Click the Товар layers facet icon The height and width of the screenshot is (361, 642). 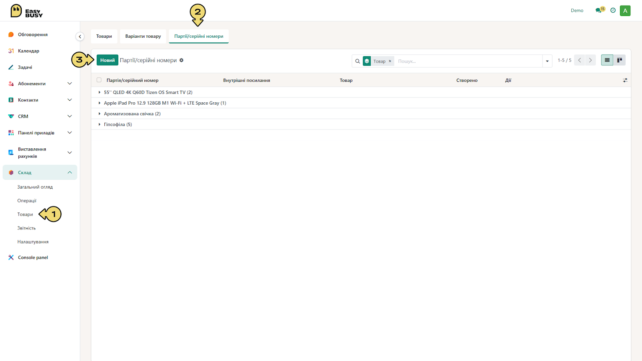tap(367, 61)
